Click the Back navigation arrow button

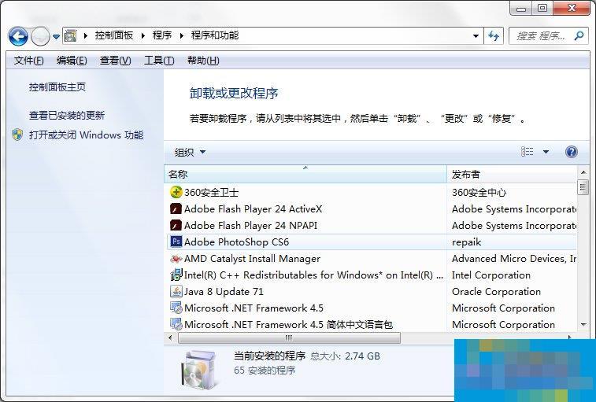tap(18, 37)
